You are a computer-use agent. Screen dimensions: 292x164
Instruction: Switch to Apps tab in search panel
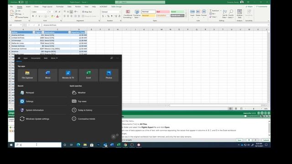pyautogui.click(x=26, y=58)
